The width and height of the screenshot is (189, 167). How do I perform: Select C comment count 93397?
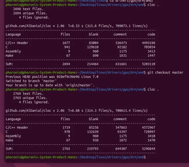click(x=122, y=132)
